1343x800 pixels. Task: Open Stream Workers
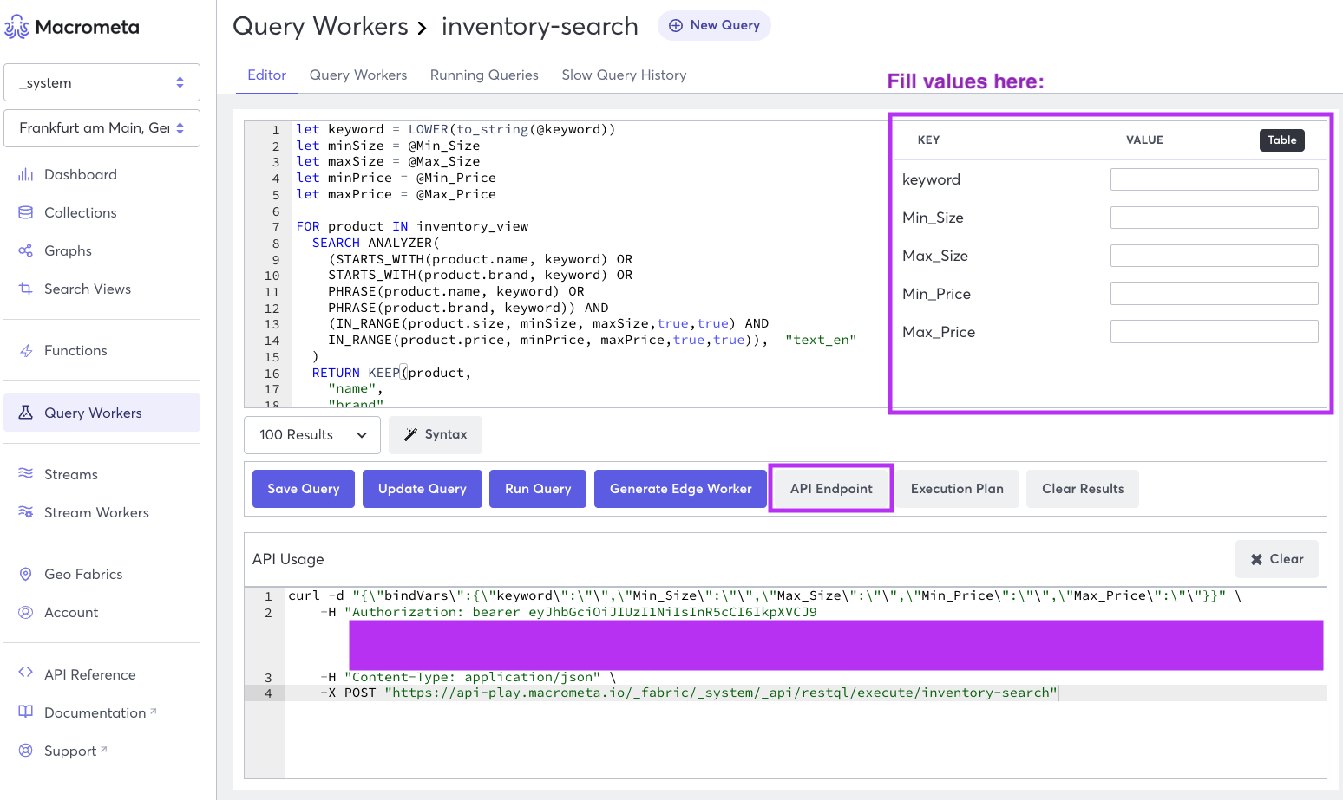(95, 512)
